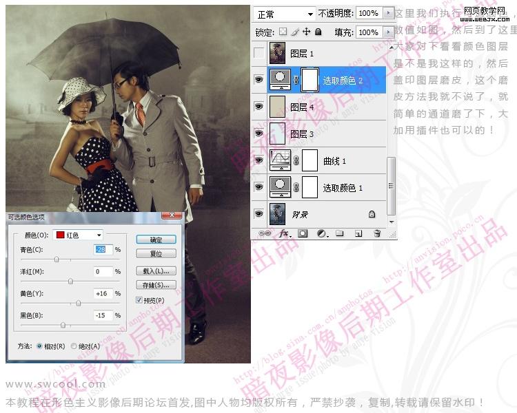Select the 图层 1 layer thumbnail

[x=277, y=53]
